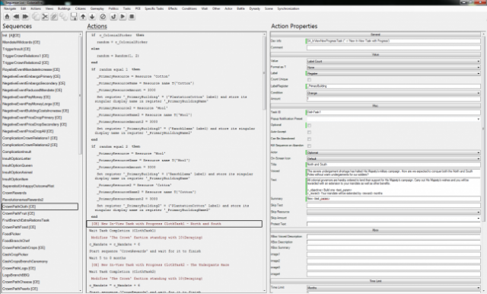Viewport: 487px width, 294px height.
Task: Select 'Wait Task Completion (ClothTask1)' action
Action: pos(123,231)
